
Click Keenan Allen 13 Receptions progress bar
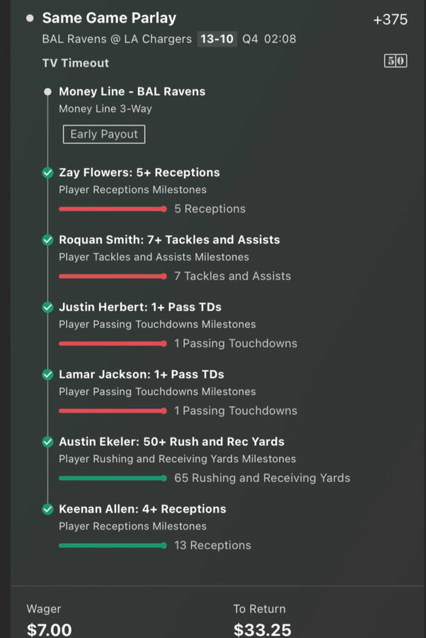tap(113, 546)
